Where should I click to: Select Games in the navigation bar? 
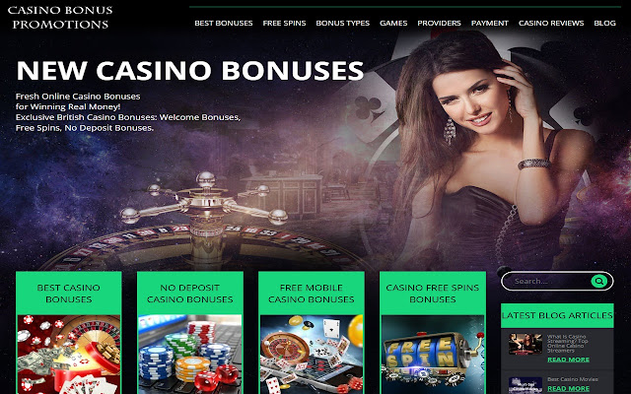click(x=393, y=23)
